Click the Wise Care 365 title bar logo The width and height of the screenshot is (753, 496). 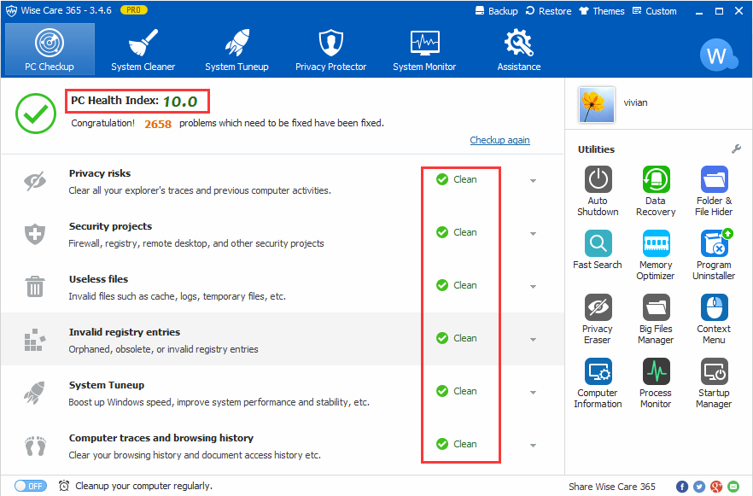[12, 10]
